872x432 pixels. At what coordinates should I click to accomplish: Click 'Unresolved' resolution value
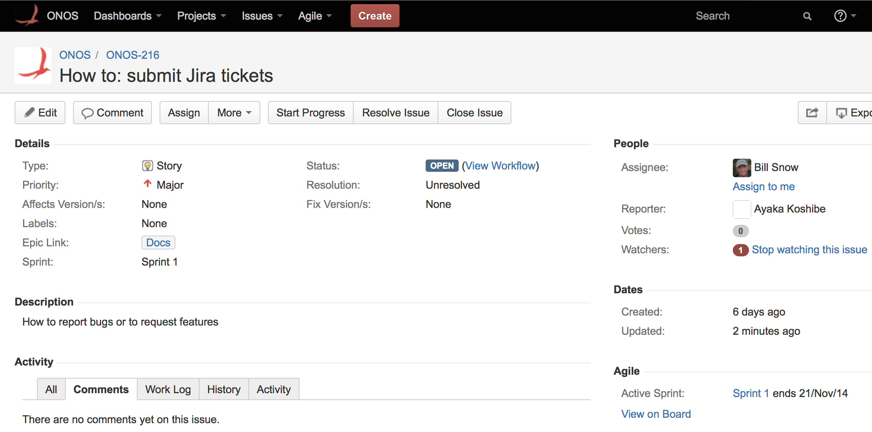[x=453, y=185]
